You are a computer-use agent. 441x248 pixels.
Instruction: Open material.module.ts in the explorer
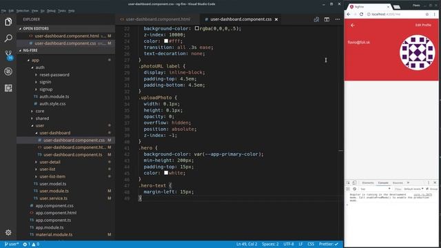click(54, 234)
